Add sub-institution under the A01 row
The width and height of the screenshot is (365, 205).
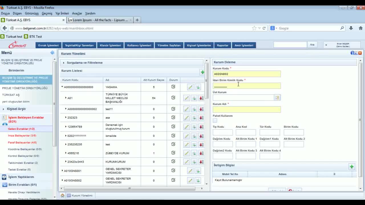[x=194, y=98]
